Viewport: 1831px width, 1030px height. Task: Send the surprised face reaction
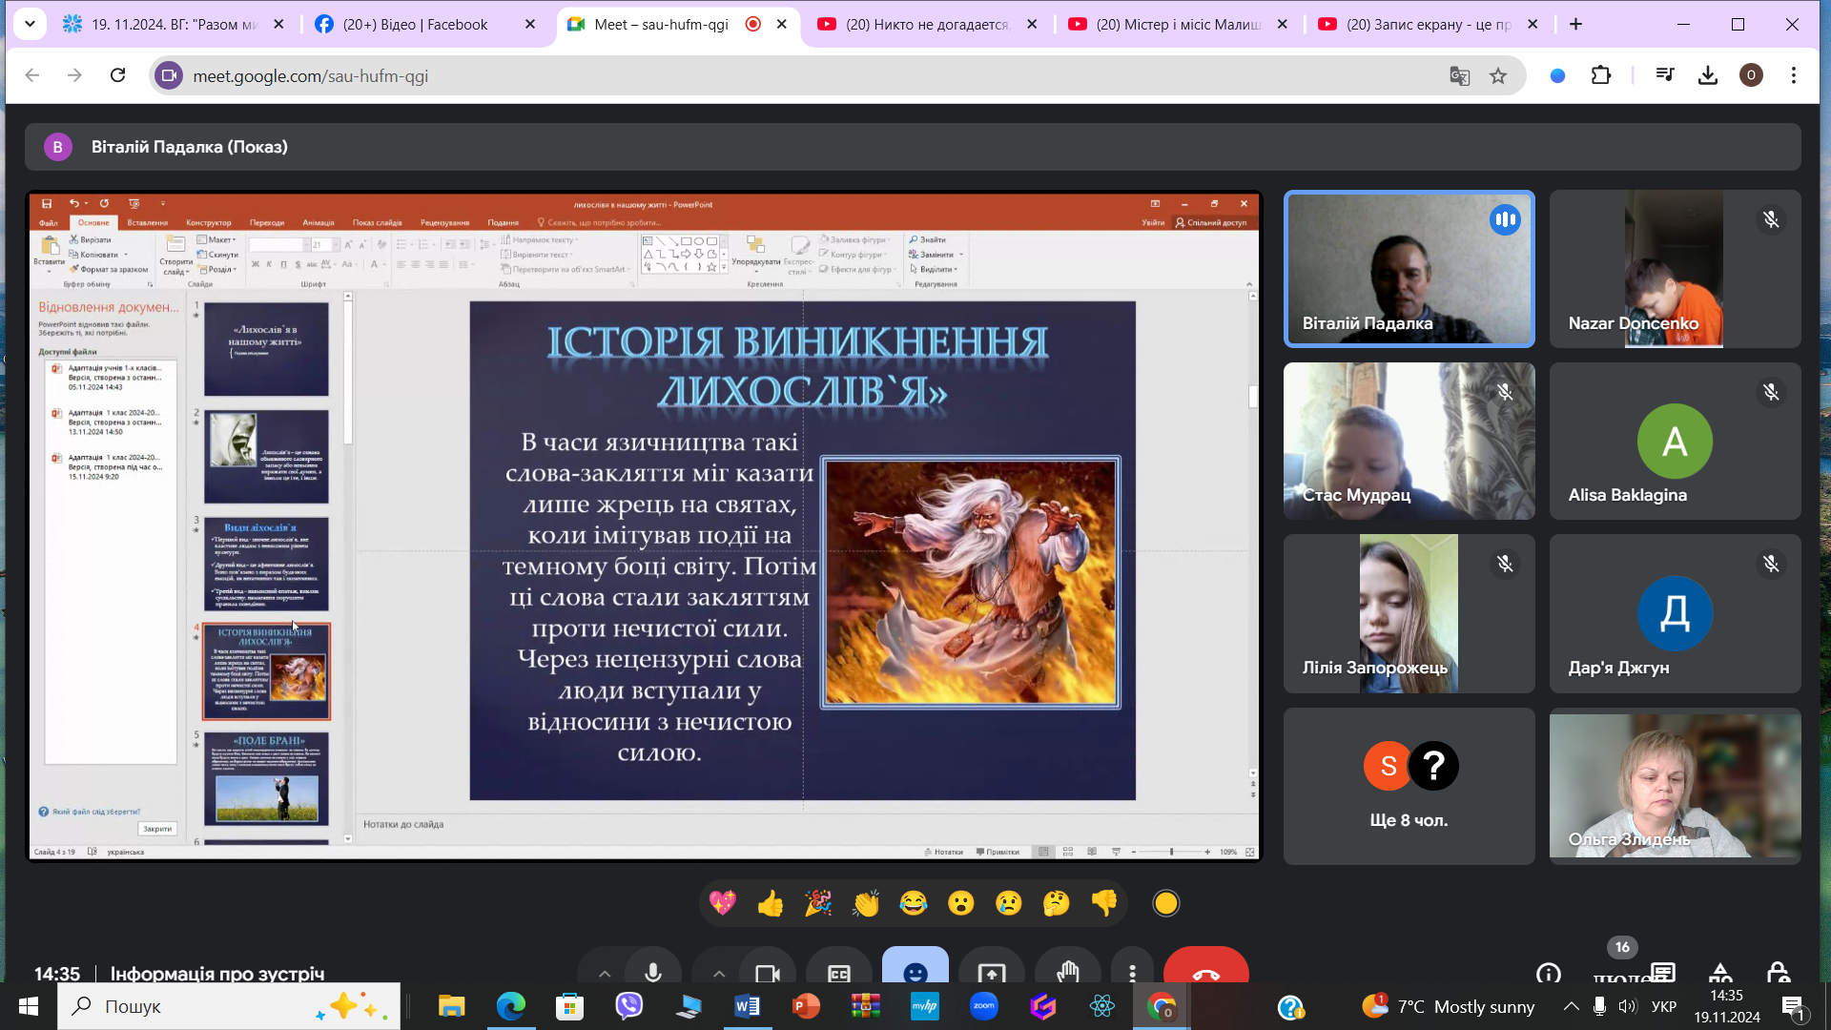(x=961, y=902)
